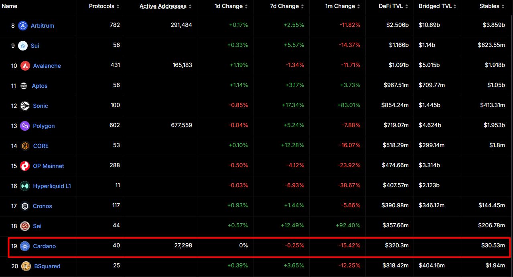Open the Sei chain link
The image size is (513, 277).
(37, 226)
